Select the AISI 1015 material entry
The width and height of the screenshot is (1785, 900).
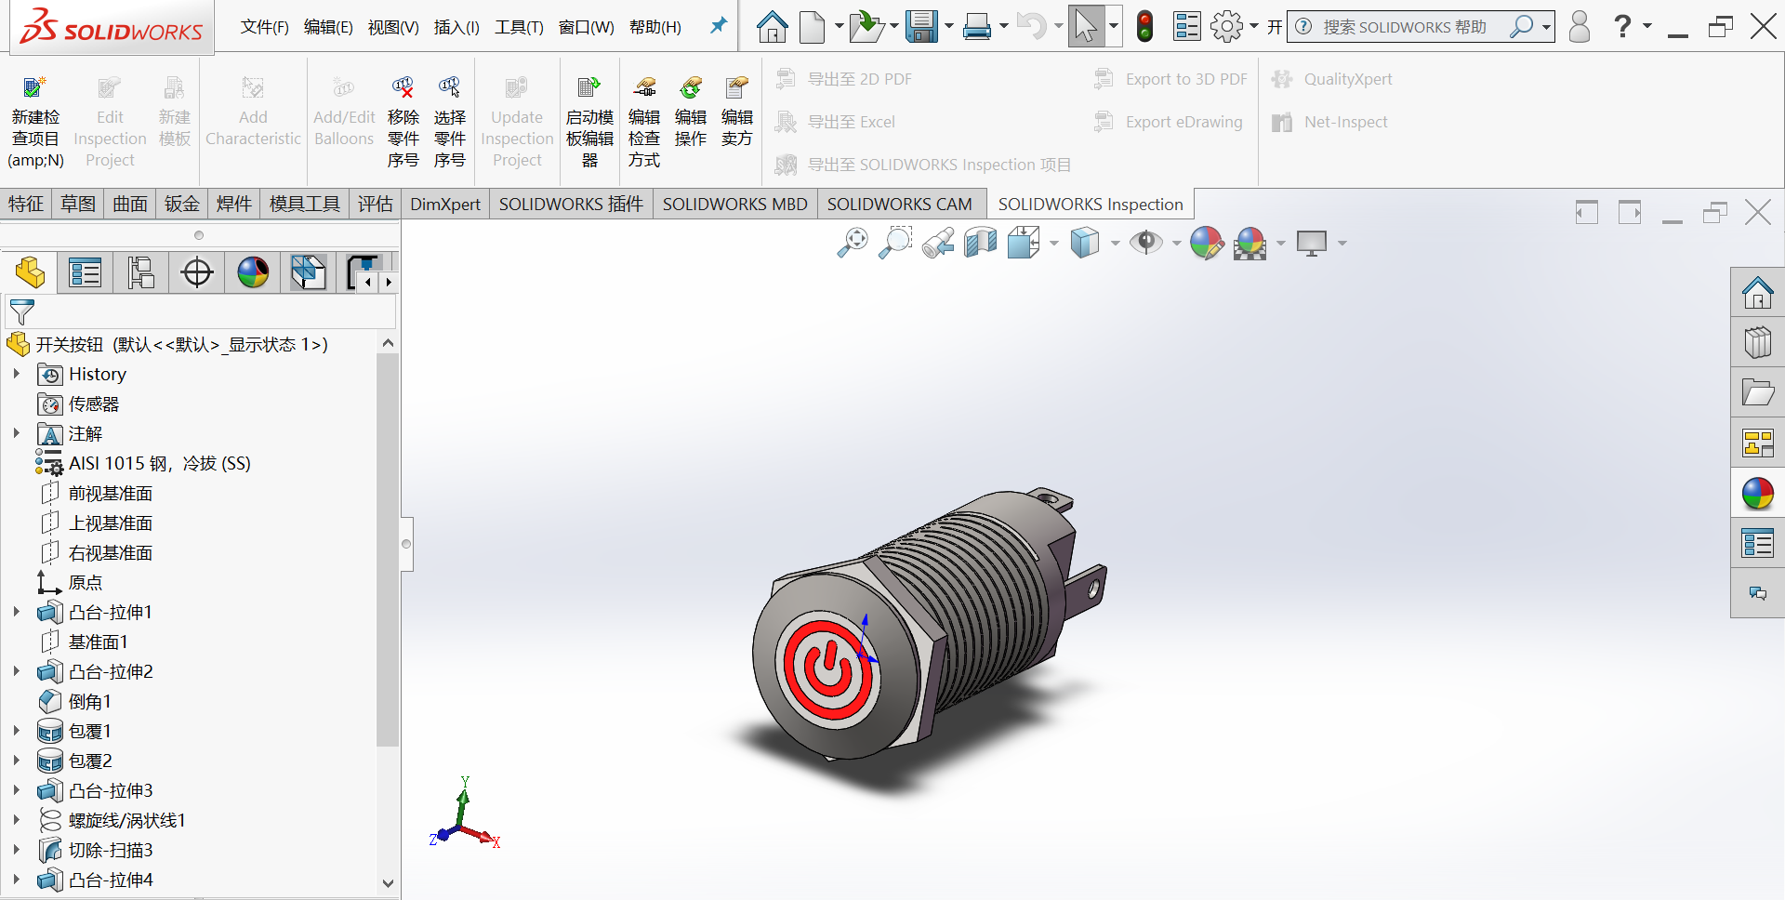click(x=159, y=463)
